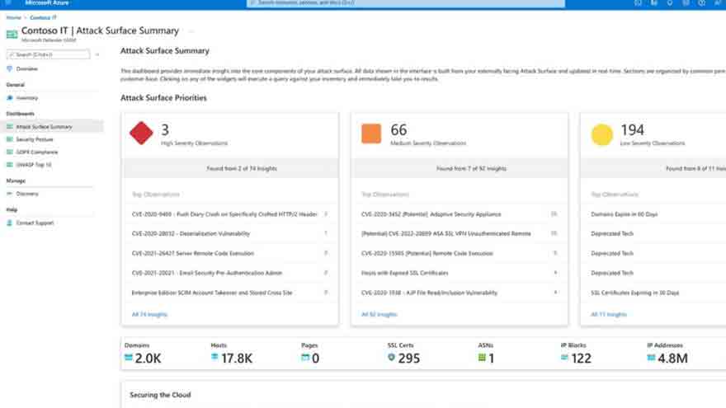Click the red diamond High Severity icon
Screen dimensions: 726x408
(x=141, y=134)
